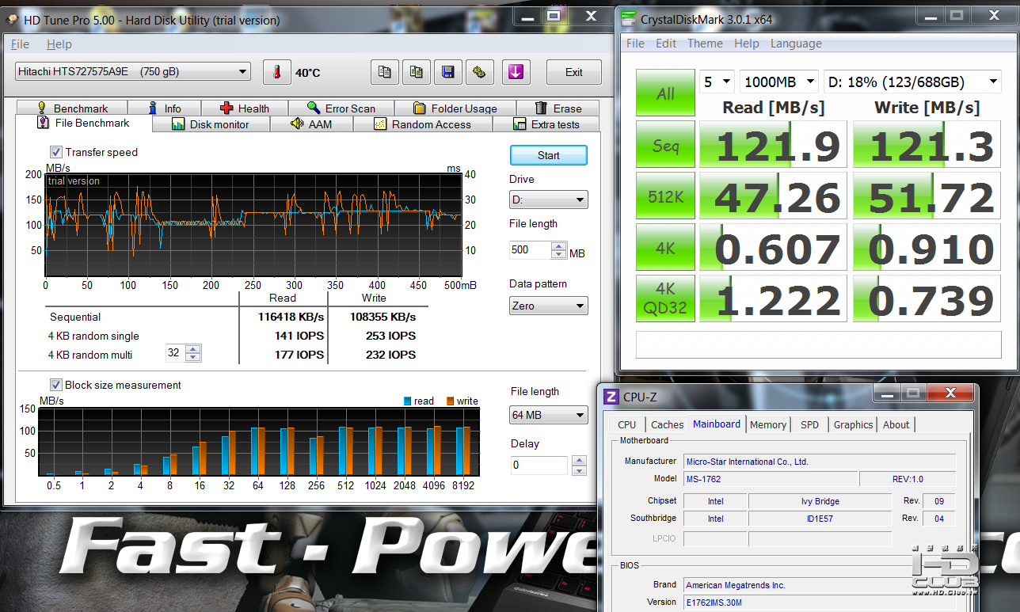Click the save (floppy disk) icon in HD Tune
Viewport: 1020px width, 612px height.
[447, 72]
